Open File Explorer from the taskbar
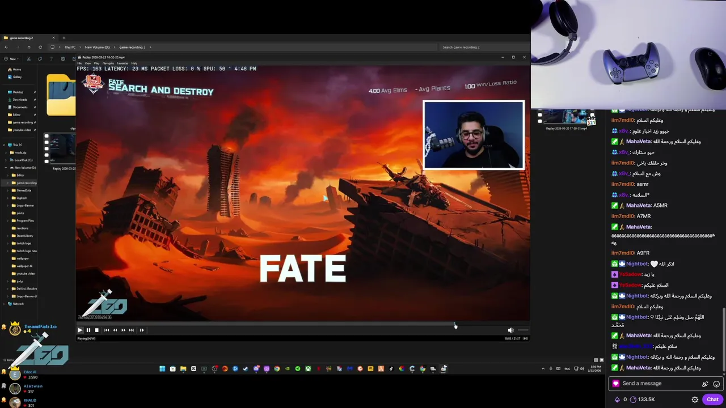Image resolution: width=726 pixels, height=408 pixels. tap(183, 368)
